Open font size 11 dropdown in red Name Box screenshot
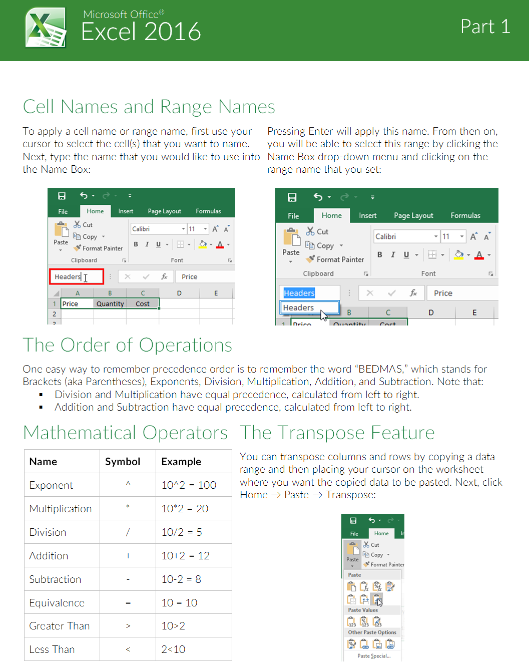529x672 pixels. pyautogui.click(x=205, y=229)
